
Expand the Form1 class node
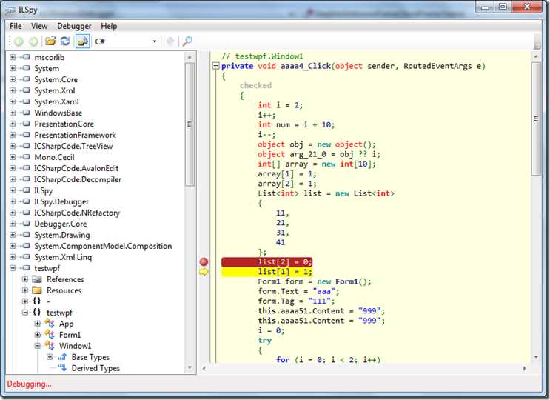(x=38, y=335)
